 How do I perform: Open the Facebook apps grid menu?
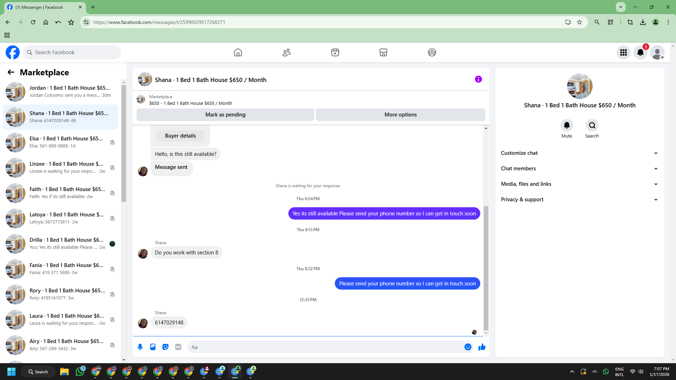point(623,52)
